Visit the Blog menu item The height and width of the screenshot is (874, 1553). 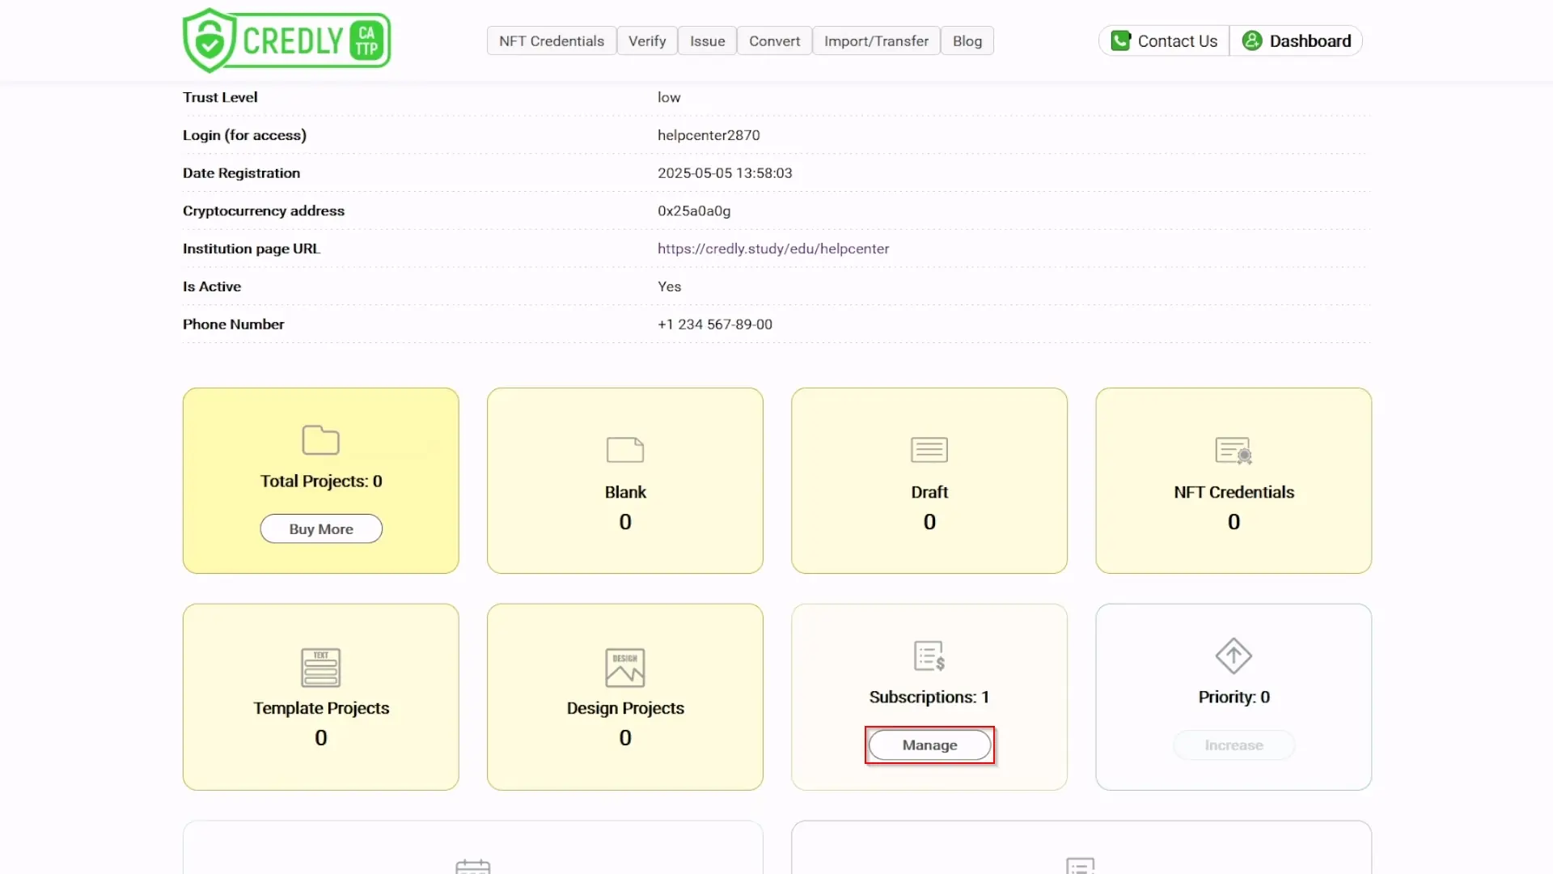point(967,41)
